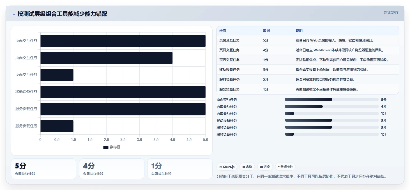The width and height of the screenshot is (410, 190).
Task: Click the chart bar reaching 4.0
Action: coord(106,58)
